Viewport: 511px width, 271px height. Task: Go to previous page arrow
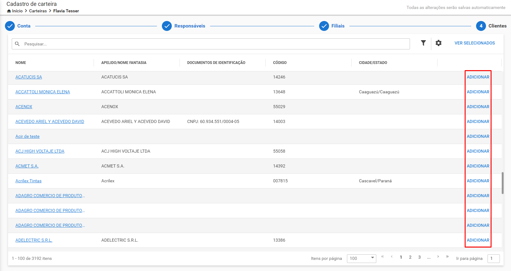[392, 257]
